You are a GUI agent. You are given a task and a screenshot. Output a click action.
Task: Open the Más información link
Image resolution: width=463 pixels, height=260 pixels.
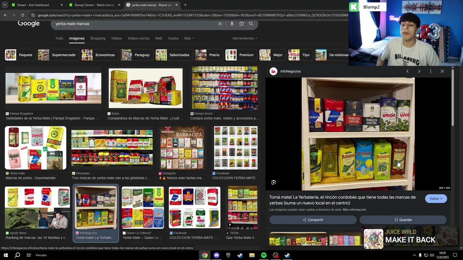point(354,210)
